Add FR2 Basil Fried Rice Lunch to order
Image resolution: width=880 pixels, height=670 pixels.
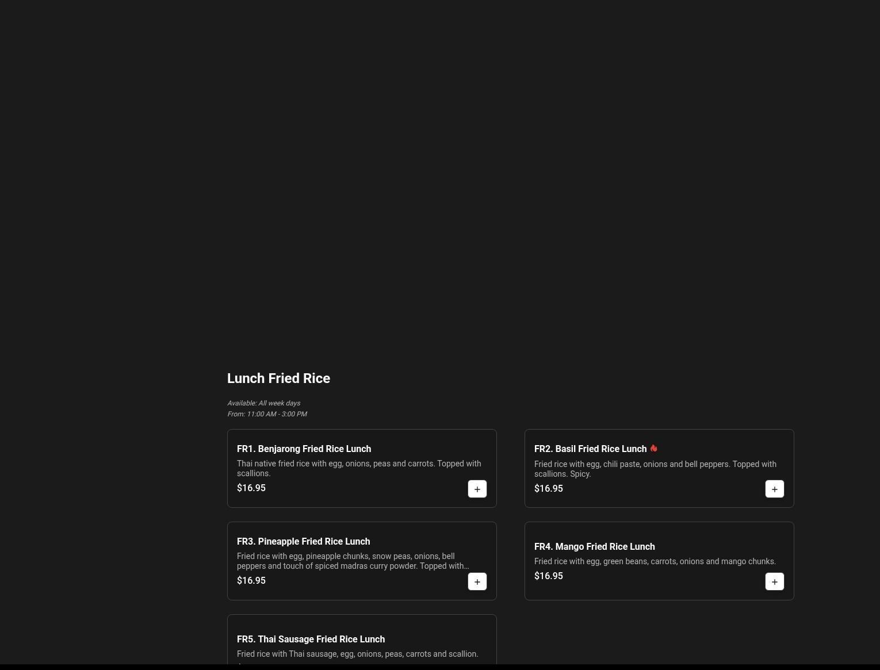774,489
